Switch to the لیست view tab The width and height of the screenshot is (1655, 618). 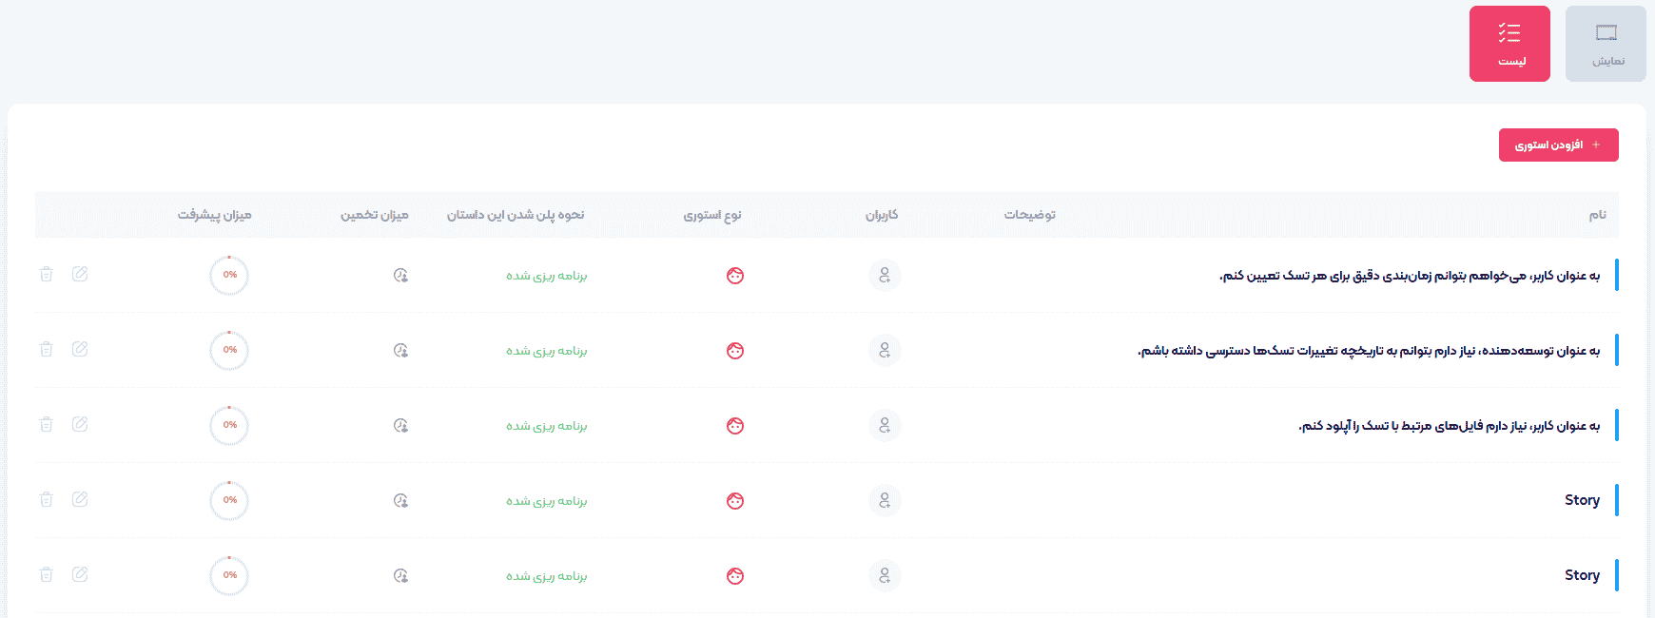point(1509,44)
